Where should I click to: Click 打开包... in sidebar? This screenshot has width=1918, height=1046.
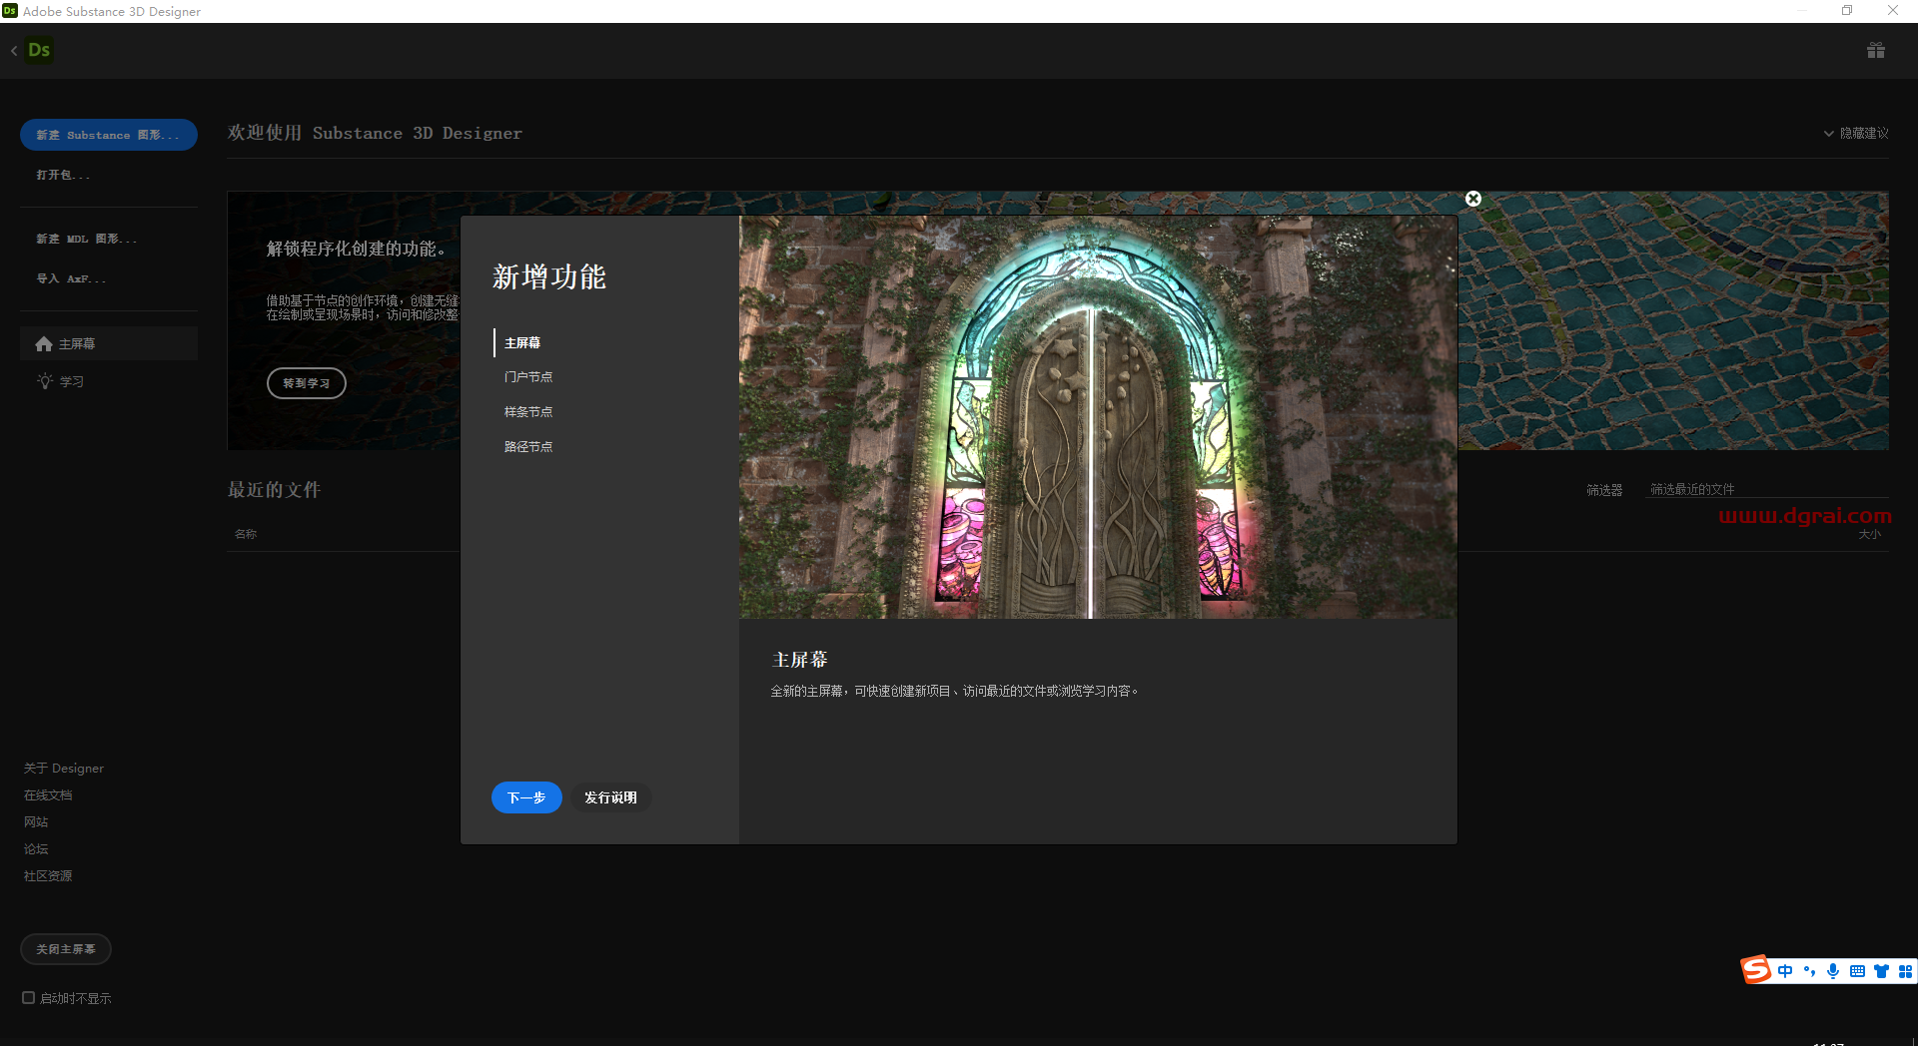point(64,175)
